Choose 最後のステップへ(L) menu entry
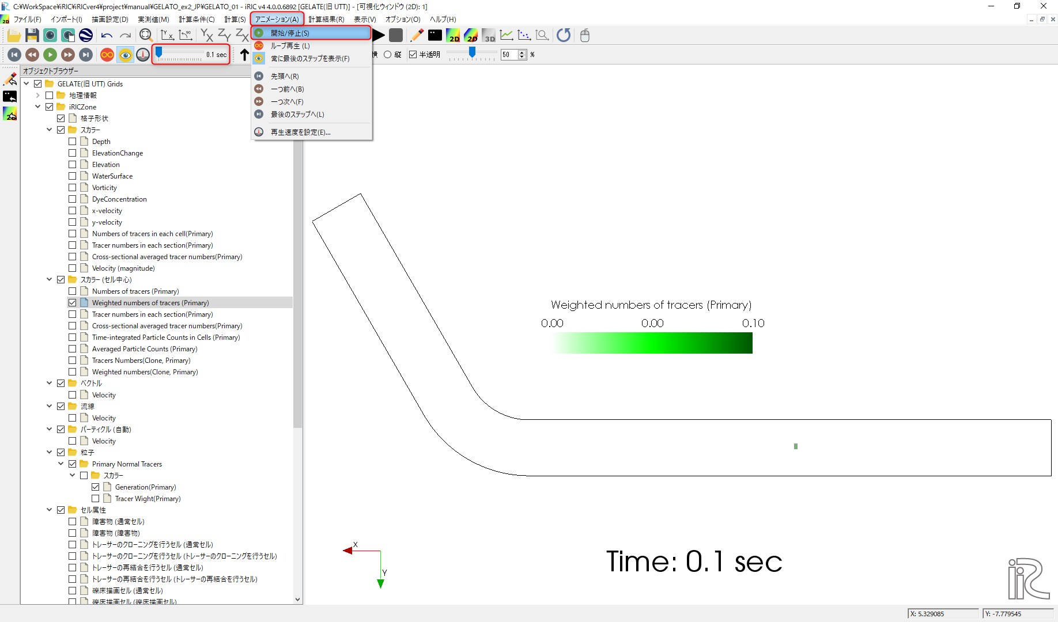1058x622 pixels. 311,114
